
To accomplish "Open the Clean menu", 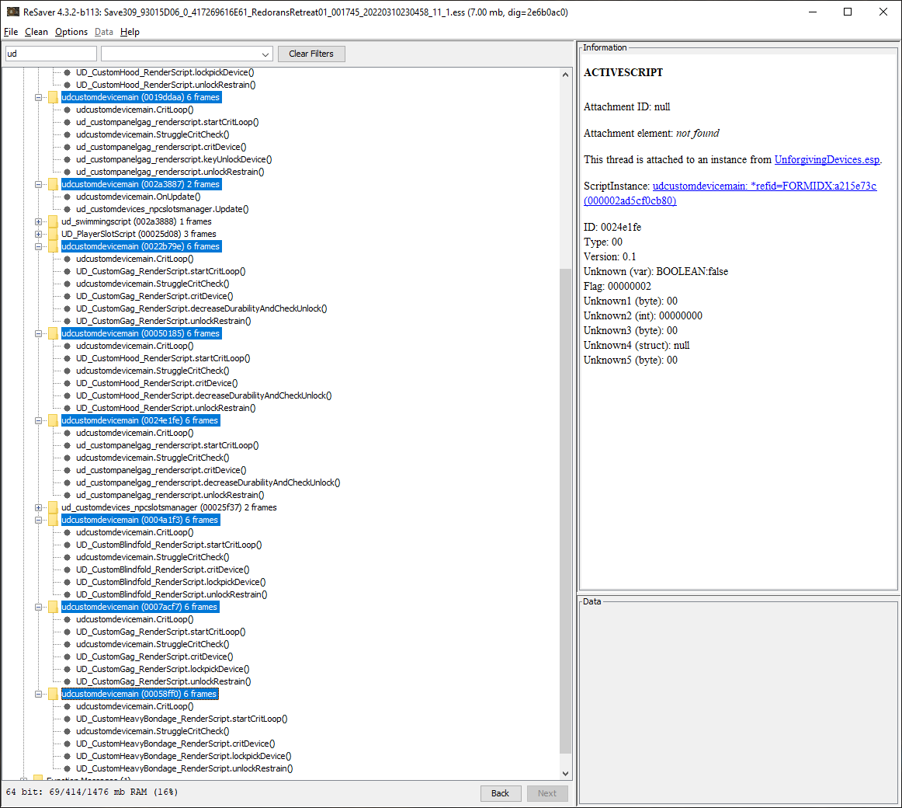I will [36, 32].
